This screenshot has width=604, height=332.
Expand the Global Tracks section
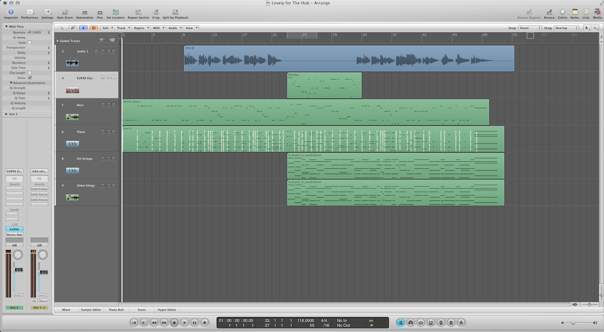57,41
